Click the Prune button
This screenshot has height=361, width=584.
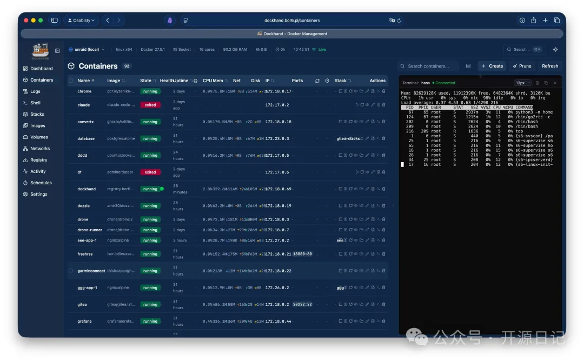(x=522, y=66)
